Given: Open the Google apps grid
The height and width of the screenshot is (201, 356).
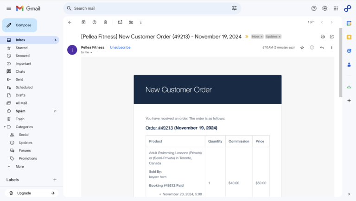Looking at the screenshot, I should coord(336,8).
